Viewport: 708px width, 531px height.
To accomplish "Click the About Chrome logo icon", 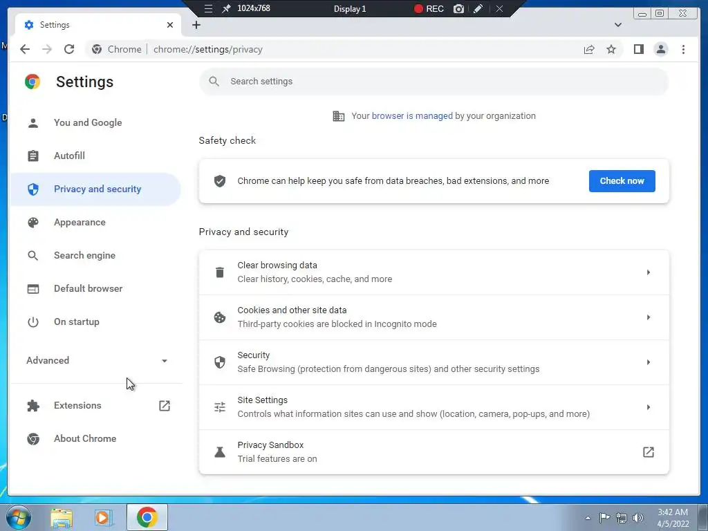I will click(33, 438).
